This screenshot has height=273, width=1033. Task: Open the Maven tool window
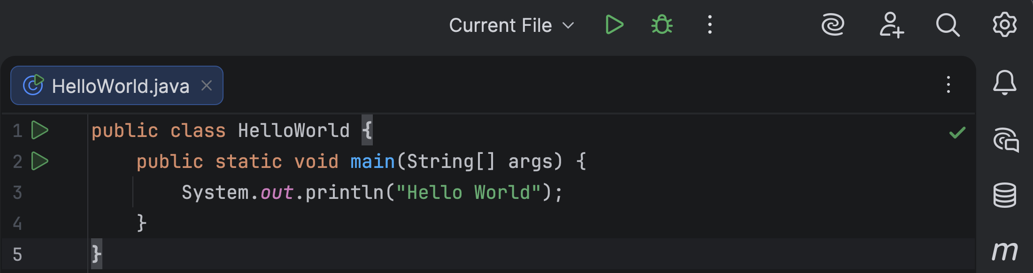tap(1004, 251)
